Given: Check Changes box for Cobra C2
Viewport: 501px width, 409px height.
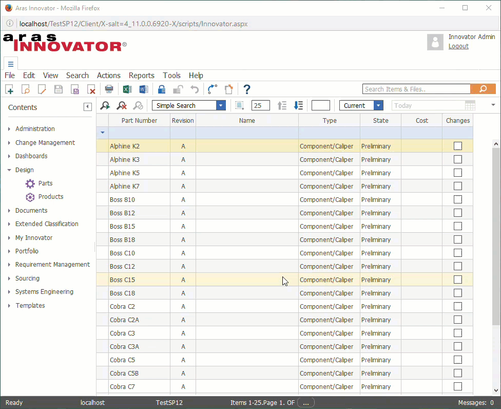Looking at the screenshot, I should pyautogui.click(x=458, y=306).
